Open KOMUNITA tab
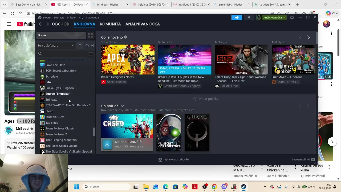The width and height of the screenshot is (341, 192). pyautogui.click(x=110, y=24)
